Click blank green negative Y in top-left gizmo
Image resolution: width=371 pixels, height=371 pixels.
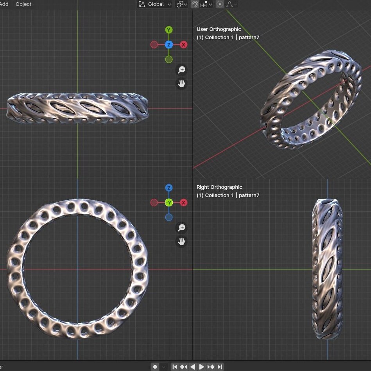[169, 59]
